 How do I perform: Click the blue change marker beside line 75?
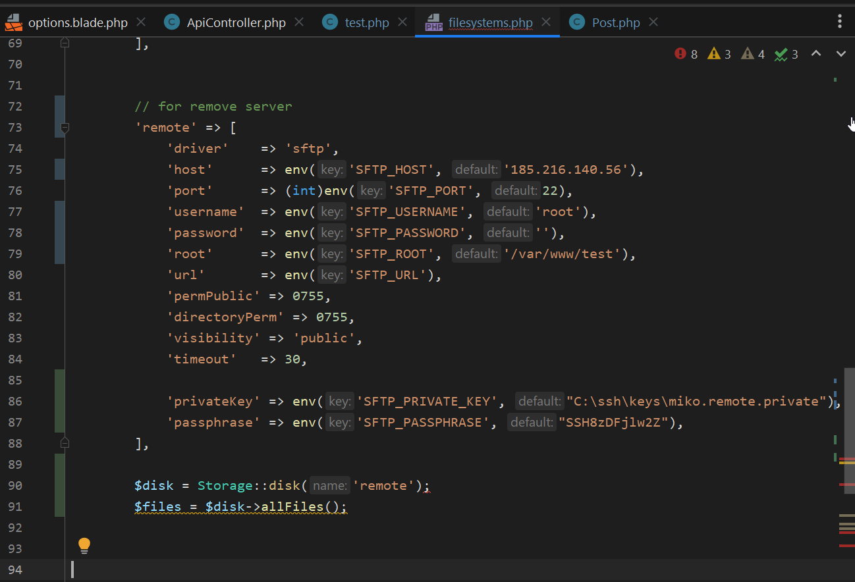59,169
